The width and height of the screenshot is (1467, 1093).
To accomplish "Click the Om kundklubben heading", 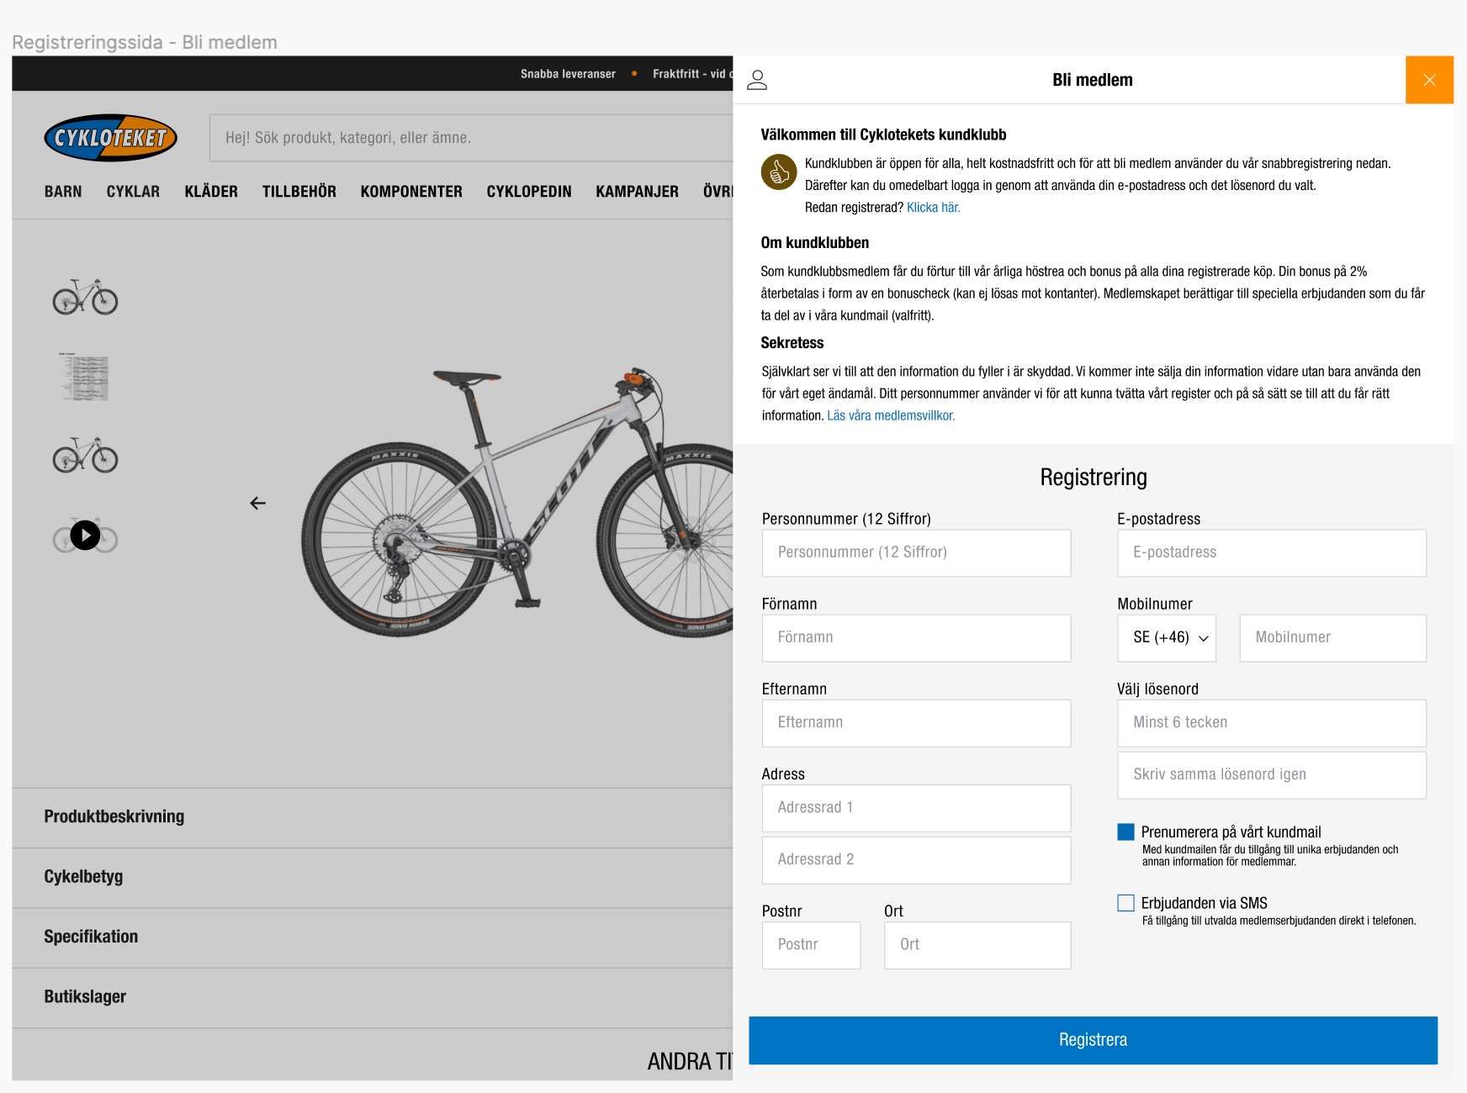I will coord(815,243).
